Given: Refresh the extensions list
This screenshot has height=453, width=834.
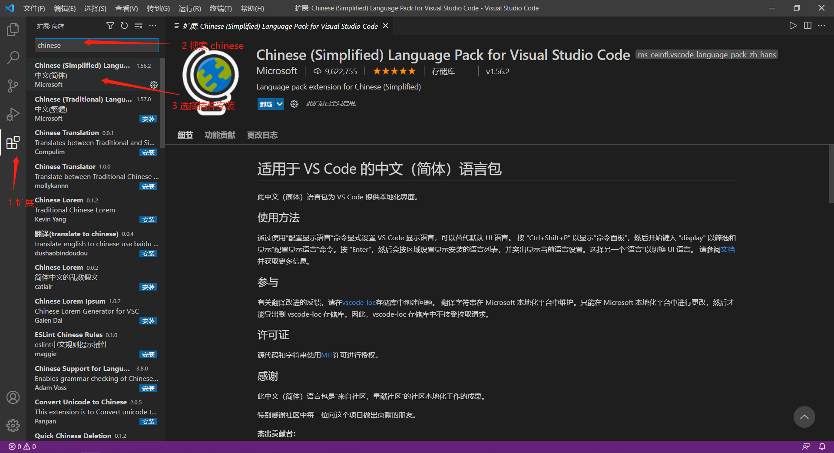Looking at the screenshot, I should click(x=124, y=26).
